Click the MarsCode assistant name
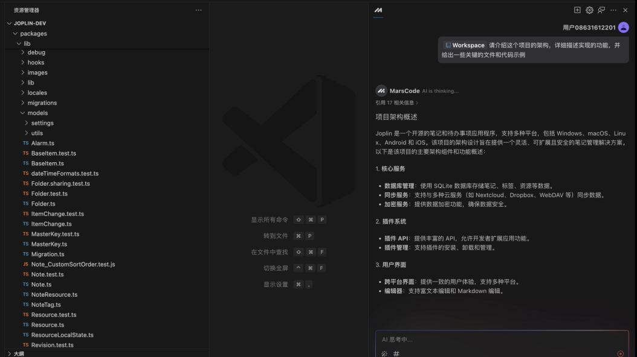The image size is (637, 357). [x=405, y=91]
